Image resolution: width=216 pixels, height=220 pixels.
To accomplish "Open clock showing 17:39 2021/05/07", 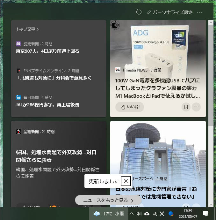I will [x=188, y=214].
